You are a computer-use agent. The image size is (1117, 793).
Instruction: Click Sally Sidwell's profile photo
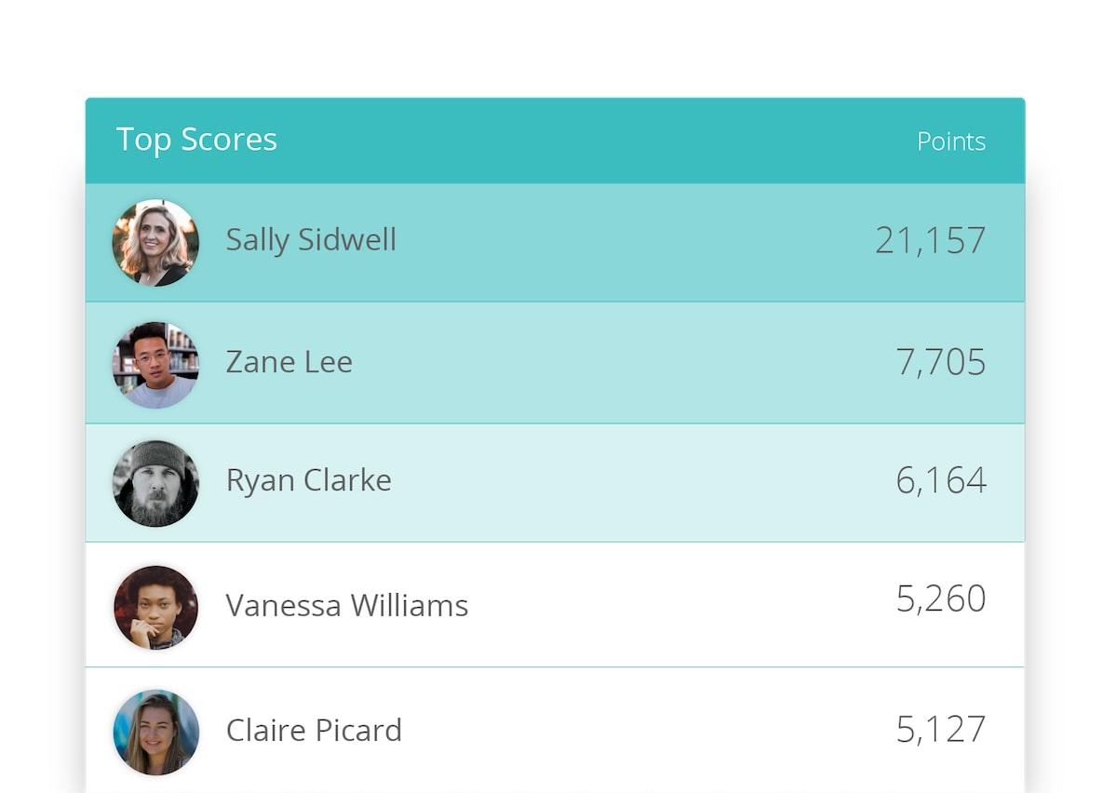[155, 242]
